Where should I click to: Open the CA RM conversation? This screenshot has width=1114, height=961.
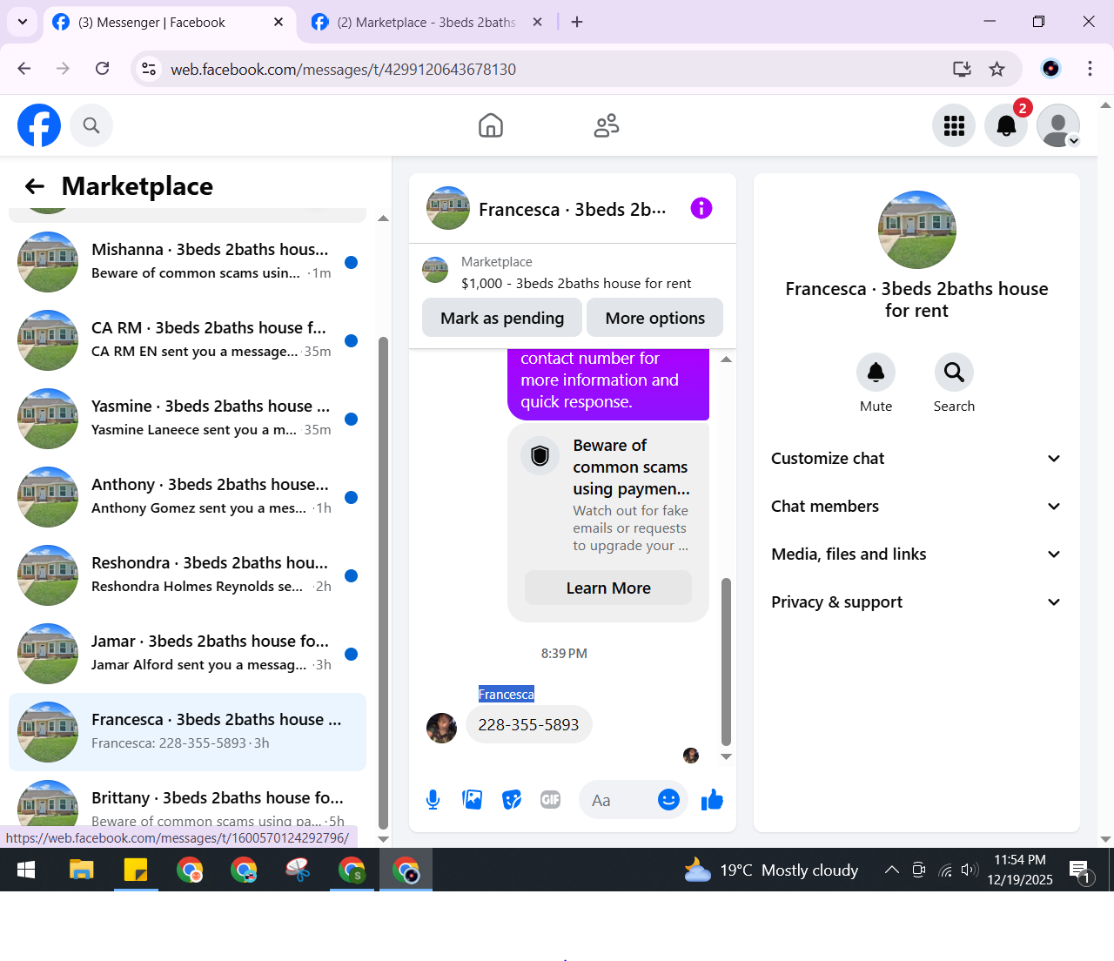(x=187, y=340)
